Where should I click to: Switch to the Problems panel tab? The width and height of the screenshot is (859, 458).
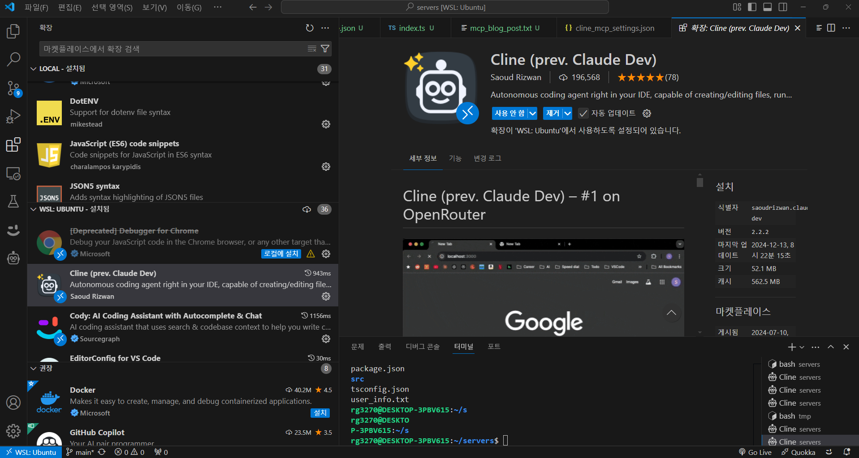tap(358, 347)
